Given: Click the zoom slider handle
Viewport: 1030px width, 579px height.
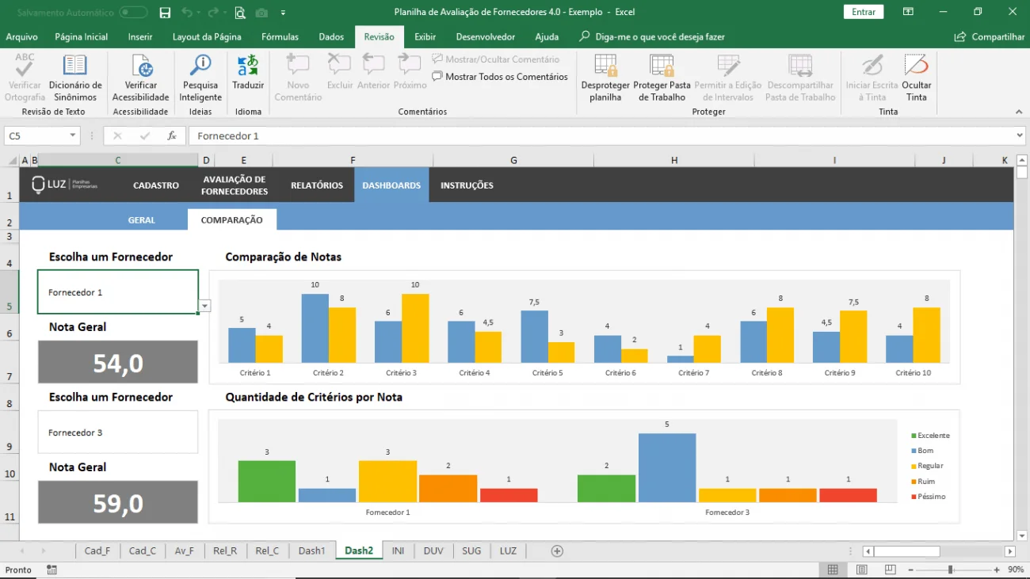Looking at the screenshot, I should coord(950,569).
